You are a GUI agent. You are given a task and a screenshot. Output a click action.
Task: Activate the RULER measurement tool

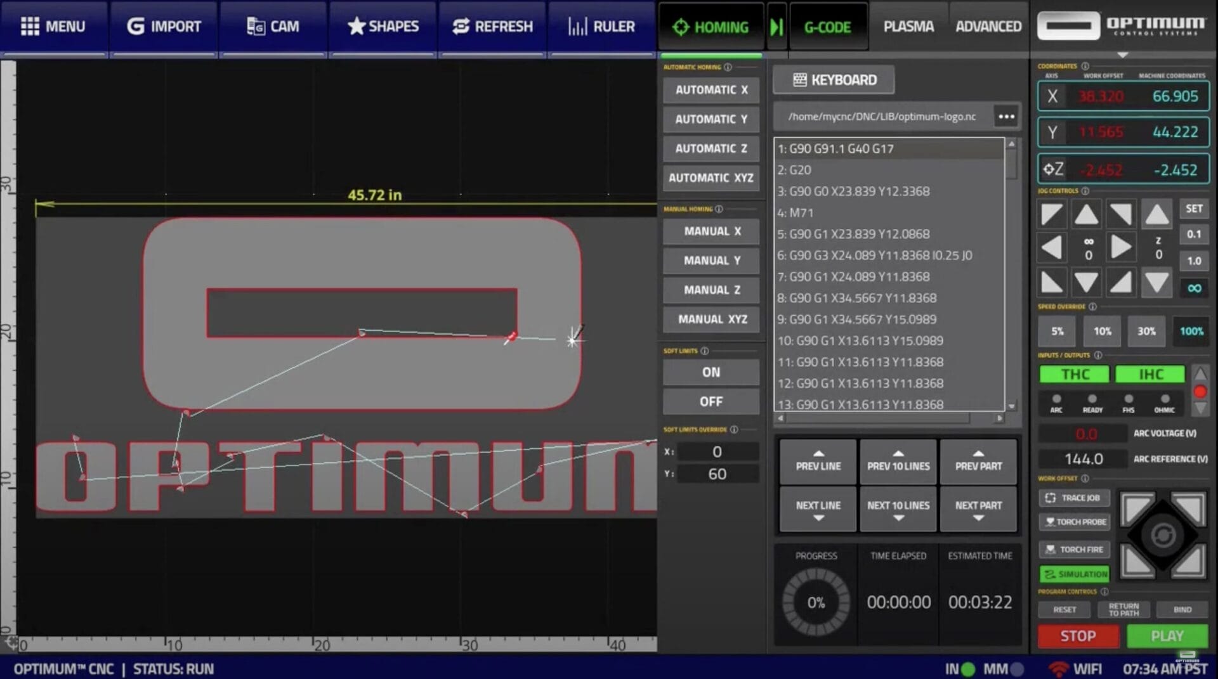(x=577, y=27)
